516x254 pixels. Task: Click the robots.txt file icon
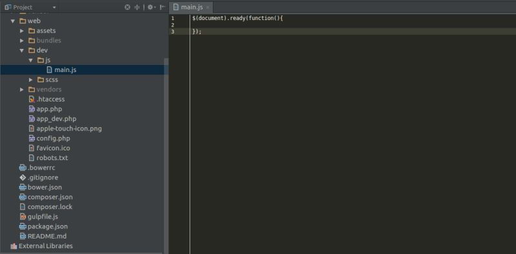(32, 158)
